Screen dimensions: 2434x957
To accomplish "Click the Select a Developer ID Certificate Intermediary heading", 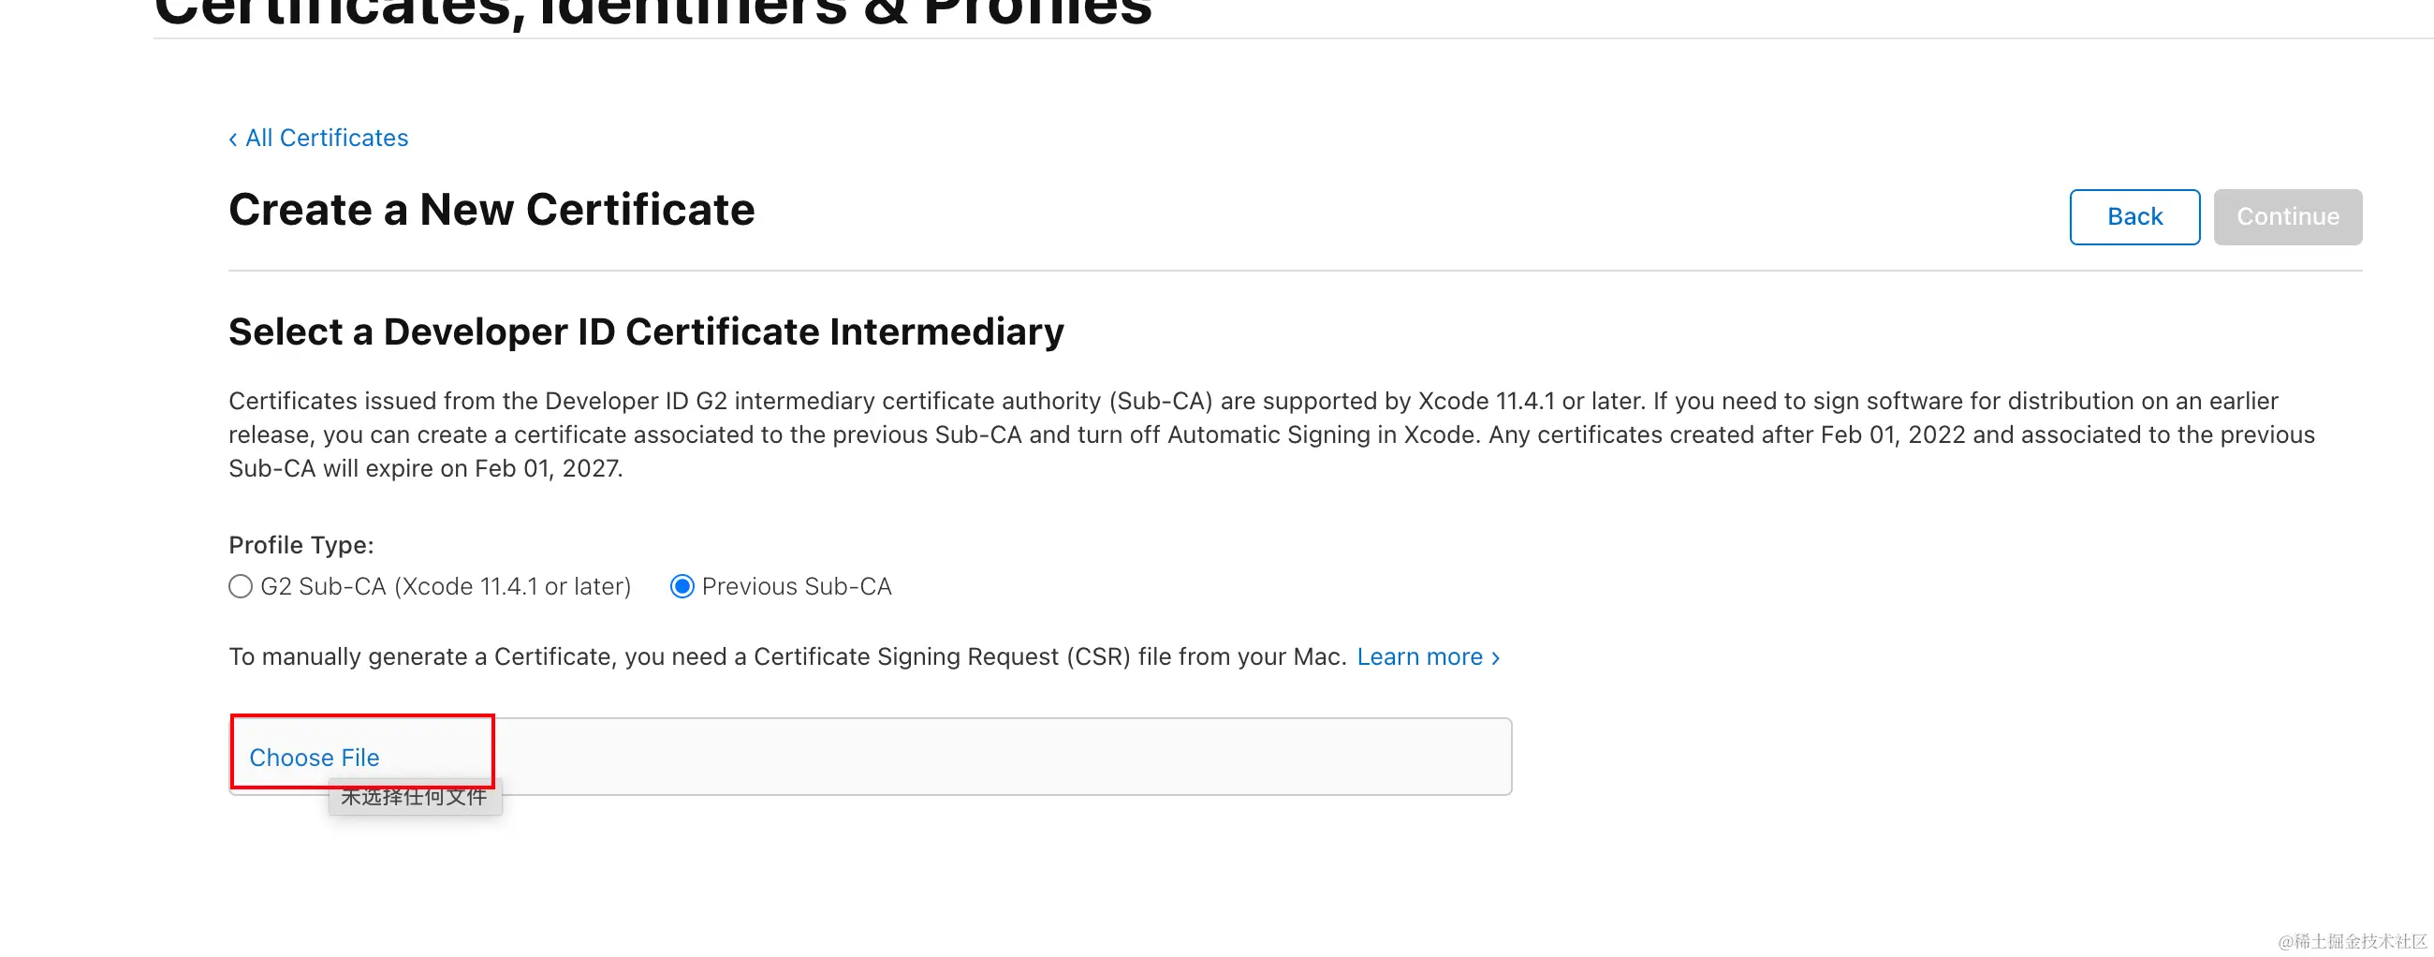I will (x=645, y=331).
